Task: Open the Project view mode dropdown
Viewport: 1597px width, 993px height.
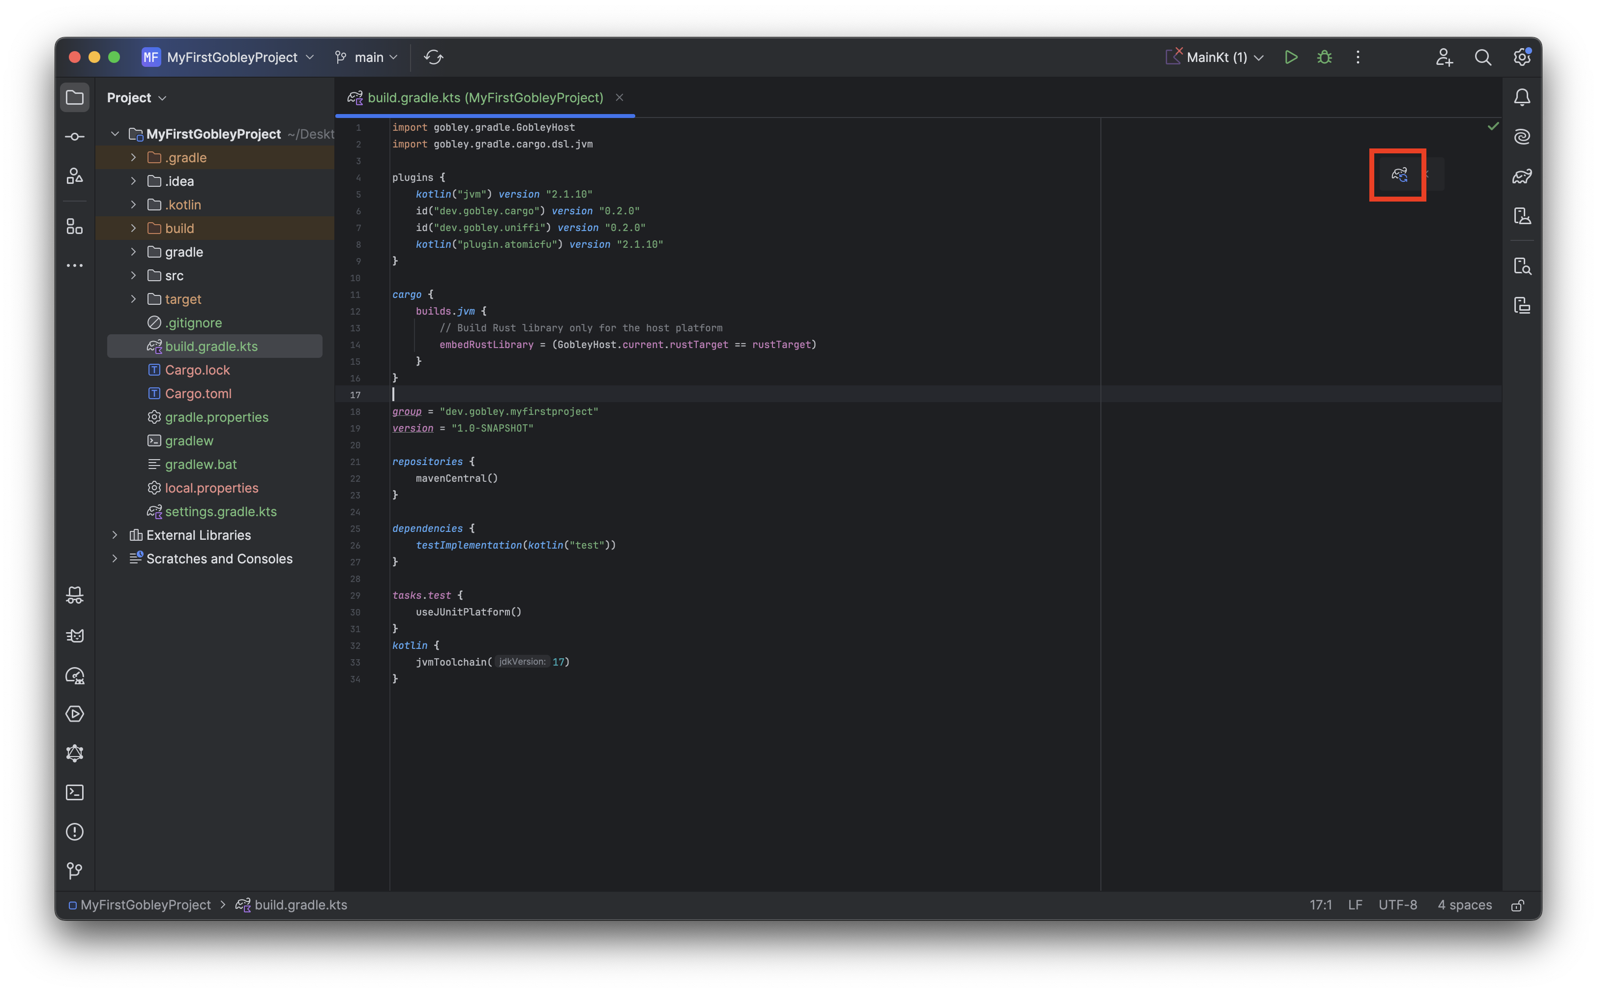Action: 137,97
